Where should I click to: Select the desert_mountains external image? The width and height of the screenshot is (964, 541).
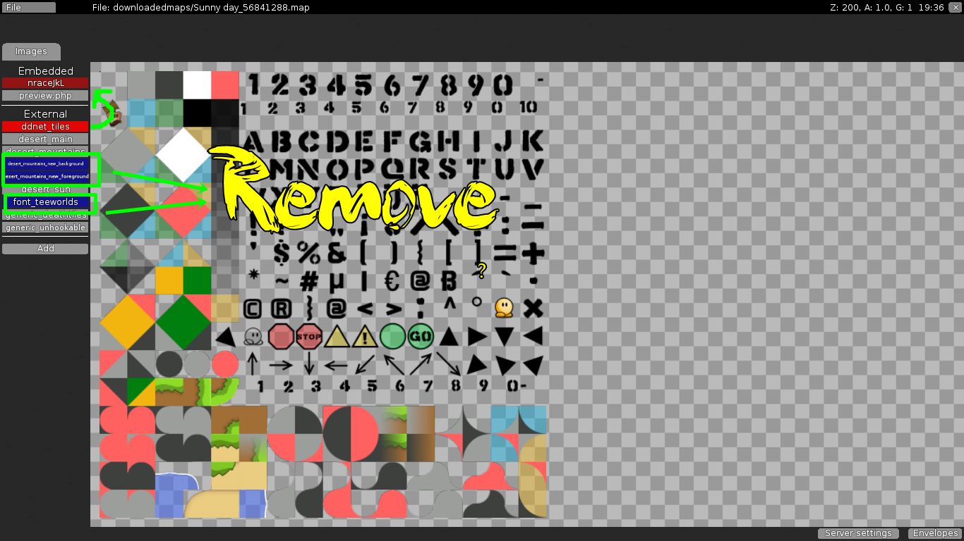click(45, 151)
